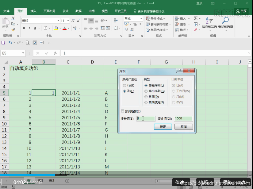Screen dimensions: 253x189
Task: Toggle Bold formatting
Action: pos(24,28)
